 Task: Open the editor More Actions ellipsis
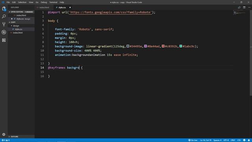[x=249, y=7]
